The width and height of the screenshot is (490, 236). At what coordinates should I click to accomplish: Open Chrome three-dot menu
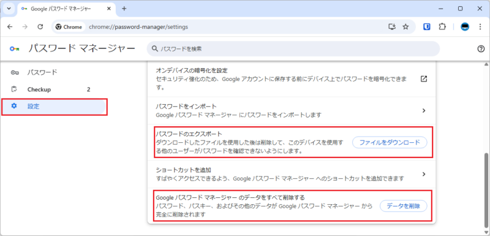click(x=480, y=27)
